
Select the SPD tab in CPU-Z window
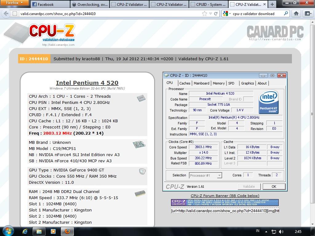231,83
